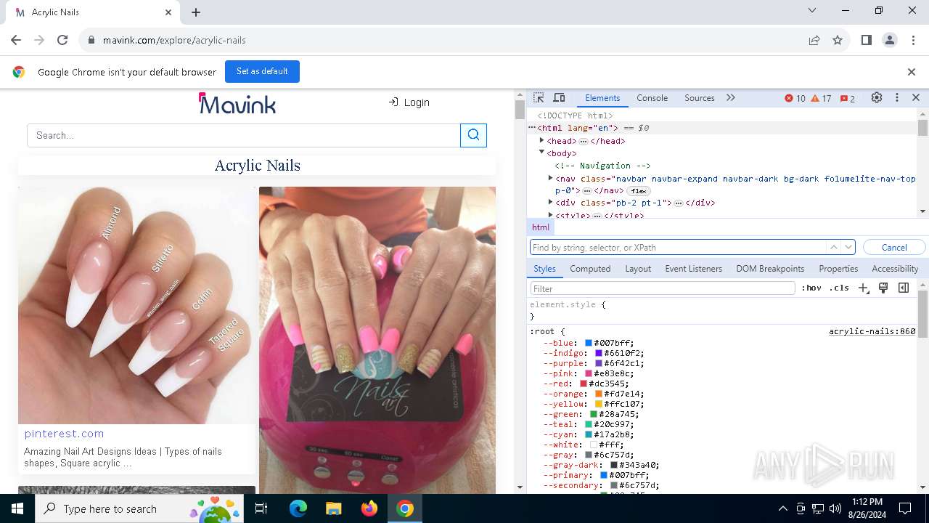Open the nail shapes image thumbnail
This screenshot has width=929, height=523.
[136, 305]
